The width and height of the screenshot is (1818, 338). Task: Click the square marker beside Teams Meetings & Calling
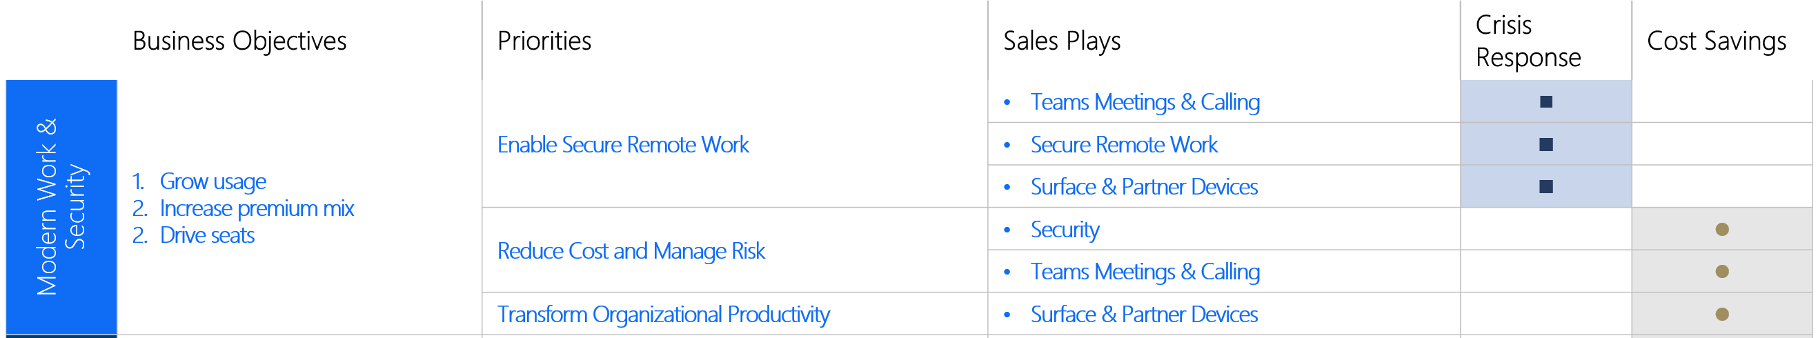(1545, 101)
